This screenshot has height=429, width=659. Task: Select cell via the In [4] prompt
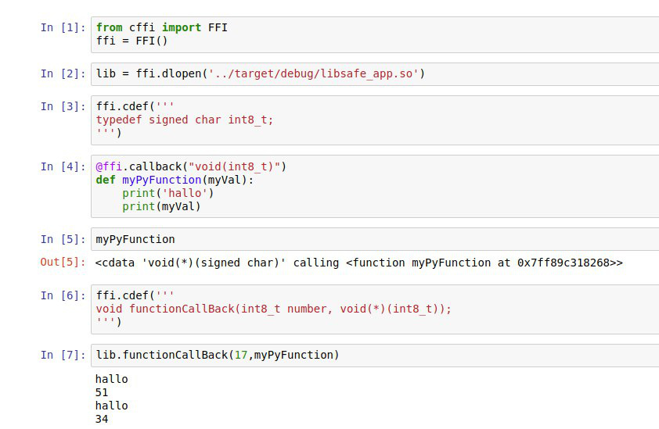pyautogui.click(x=63, y=166)
